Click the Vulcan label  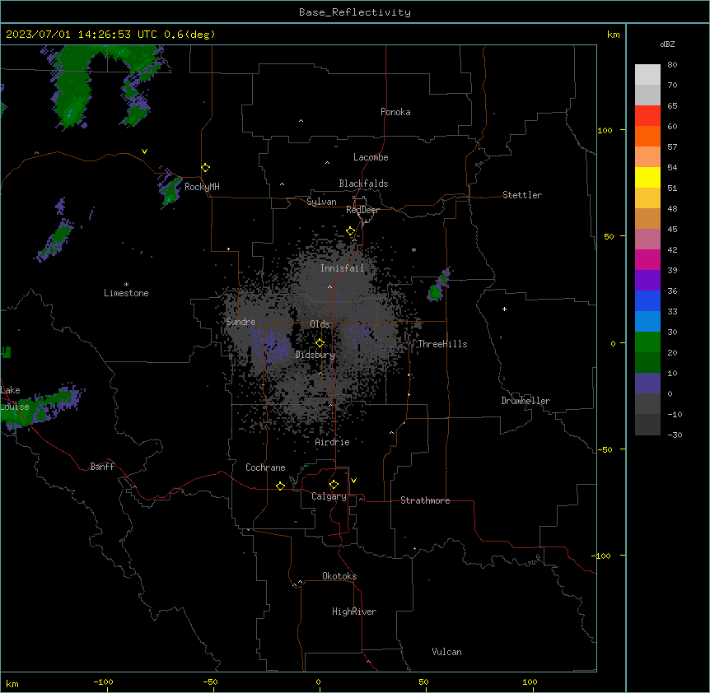pyautogui.click(x=446, y=652)
